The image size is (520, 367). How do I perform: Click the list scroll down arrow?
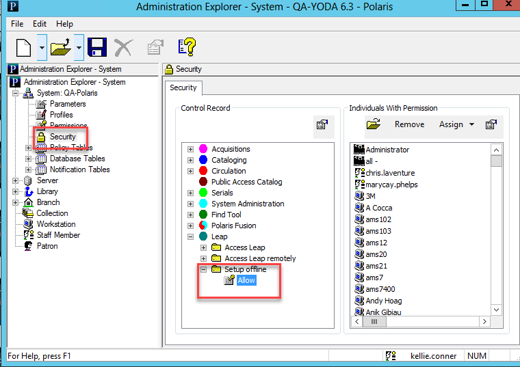pyautogui.click(x=497, y=310)
